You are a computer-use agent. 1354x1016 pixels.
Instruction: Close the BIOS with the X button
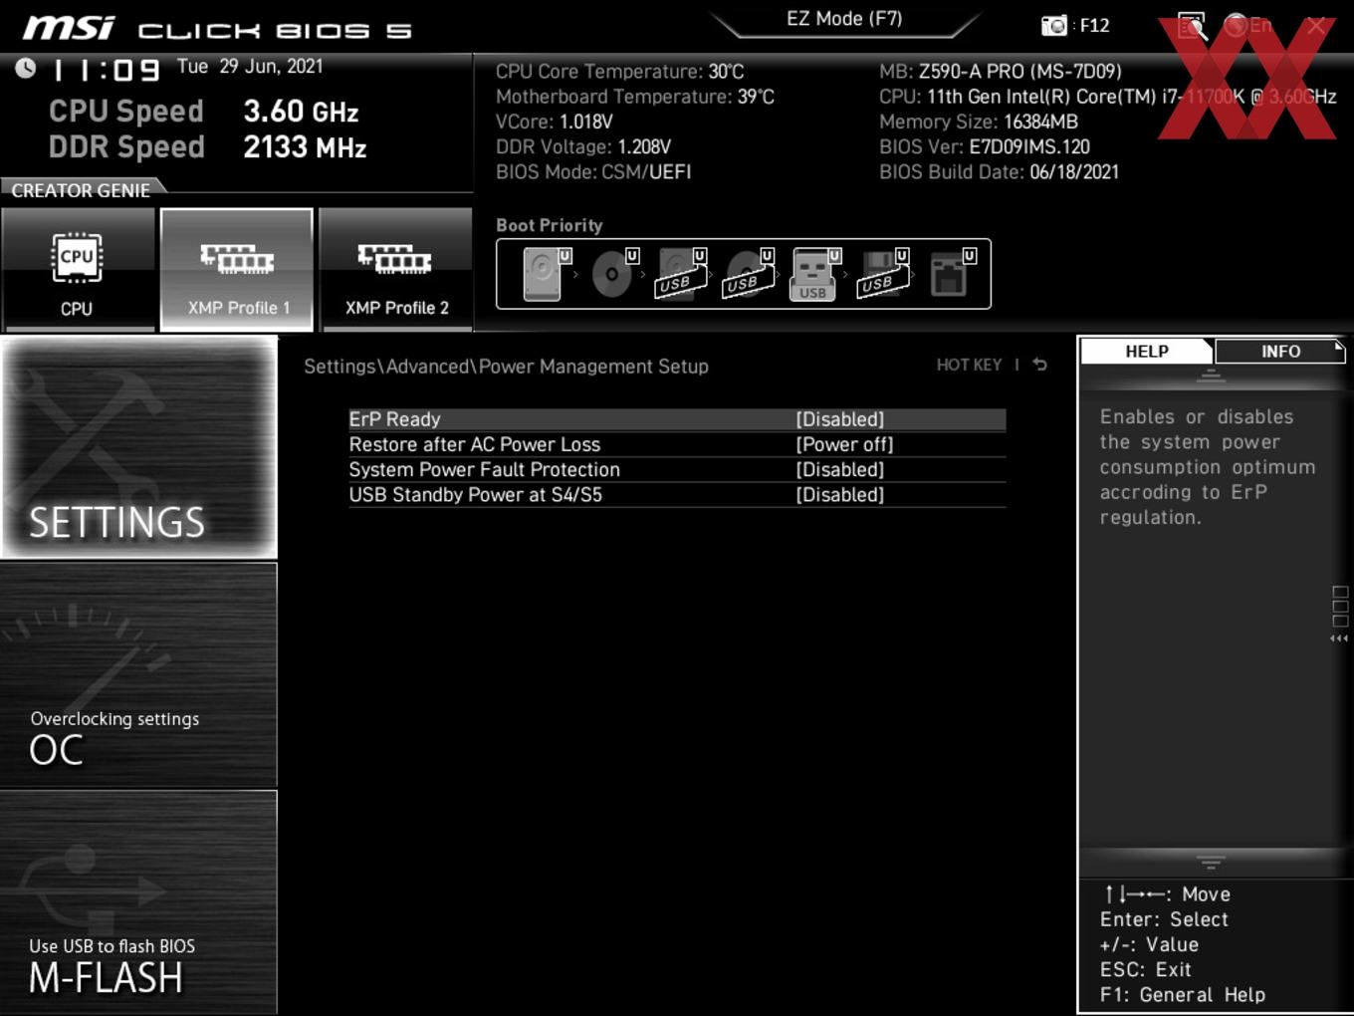[1316, 26]
